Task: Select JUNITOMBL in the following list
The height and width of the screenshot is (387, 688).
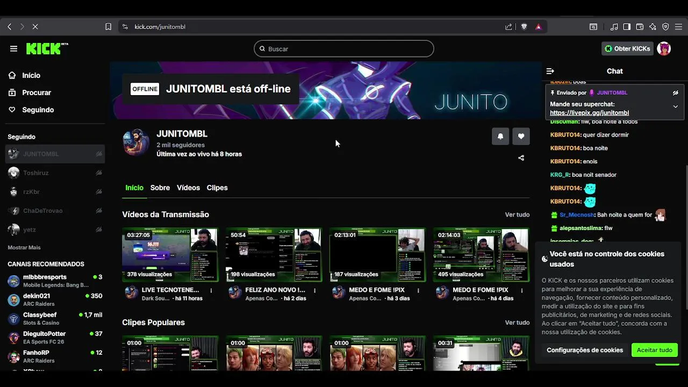Action: tap(55, 154)
